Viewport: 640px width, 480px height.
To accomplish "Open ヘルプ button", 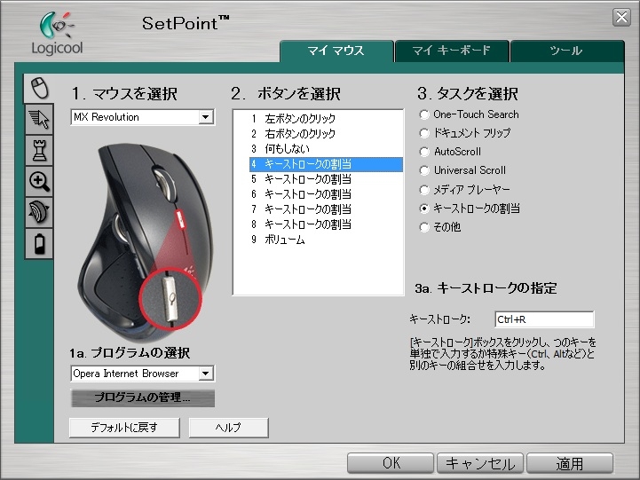I will tap(229, 428).
